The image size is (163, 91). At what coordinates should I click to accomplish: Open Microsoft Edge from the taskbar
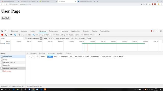[x=13, y=89]
